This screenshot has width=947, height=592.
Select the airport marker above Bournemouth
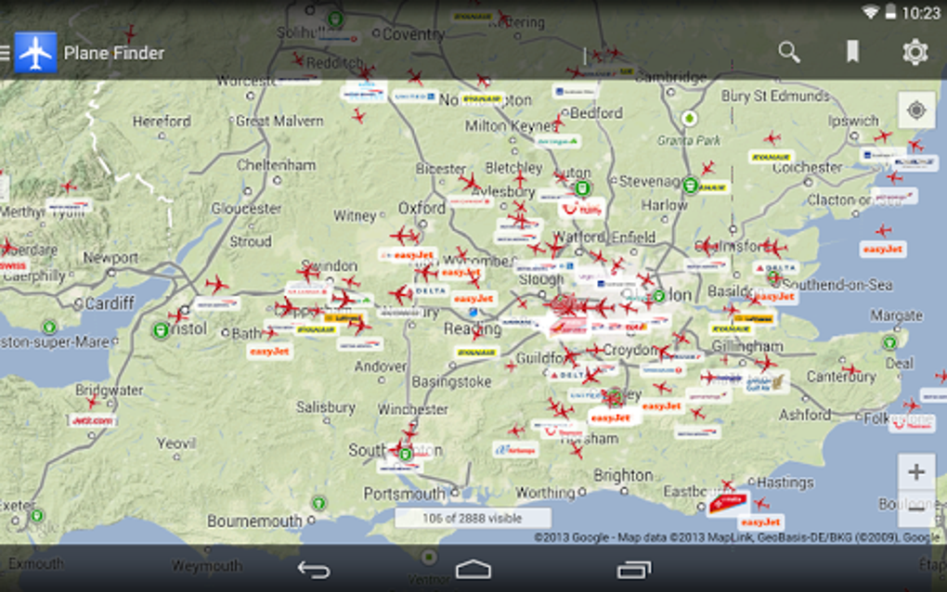point(318,503)
